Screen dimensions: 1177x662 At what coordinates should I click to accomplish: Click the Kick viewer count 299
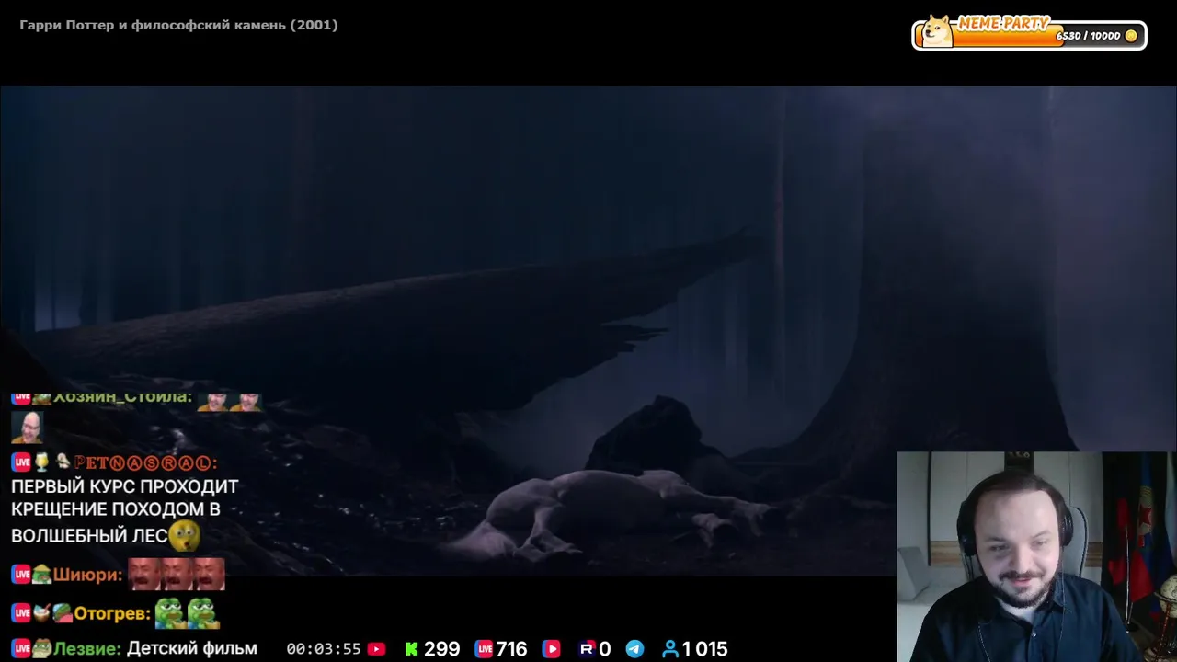(441, 649)
